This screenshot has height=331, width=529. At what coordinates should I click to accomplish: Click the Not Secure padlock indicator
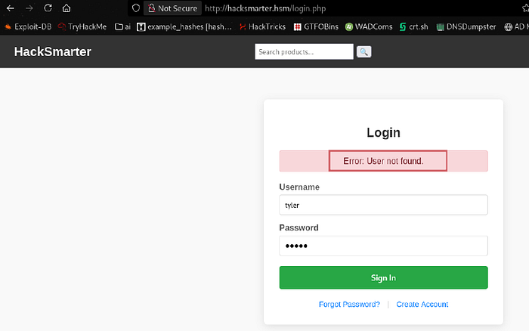tap(173, 8)
